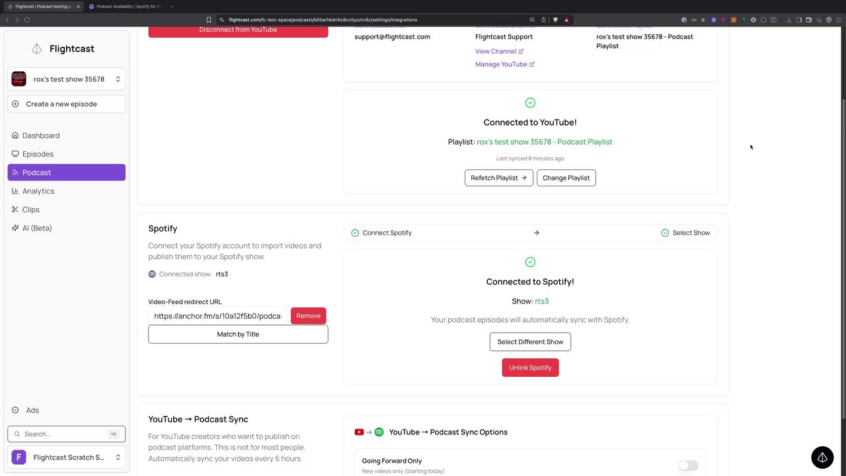The height and width of the screenshot is (476, 846).
Task: Click the extensions puzzle icon
Action: coord(763,20)
